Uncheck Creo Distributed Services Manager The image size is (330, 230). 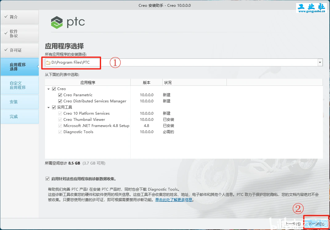coord(60,101)
